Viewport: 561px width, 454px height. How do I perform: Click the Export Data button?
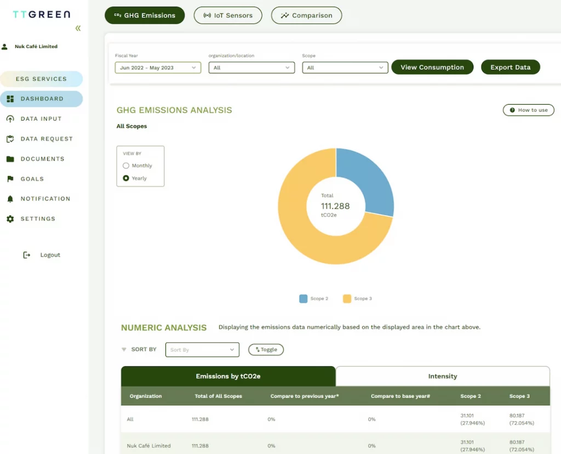[x=510, y=67]
